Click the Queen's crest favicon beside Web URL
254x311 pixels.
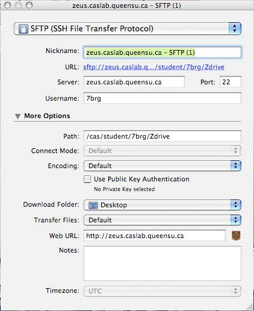click(236, 236)
